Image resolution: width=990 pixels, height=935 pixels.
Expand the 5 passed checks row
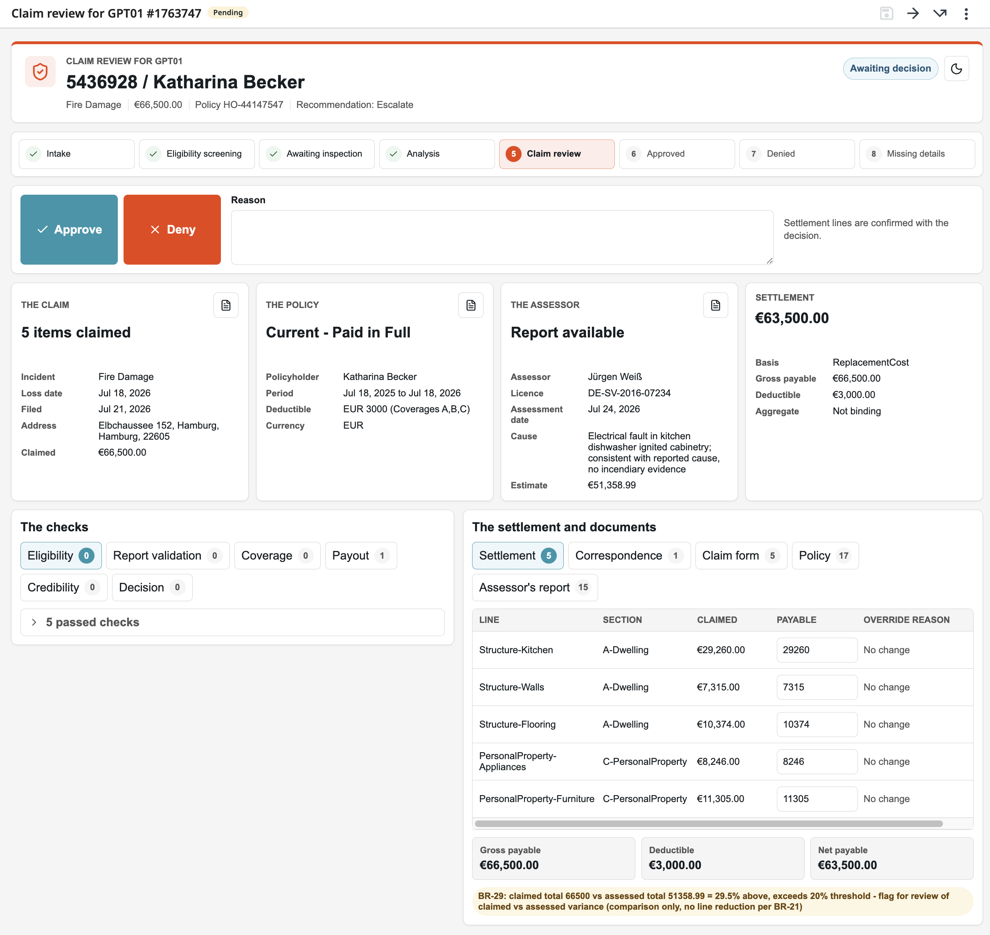232,622
